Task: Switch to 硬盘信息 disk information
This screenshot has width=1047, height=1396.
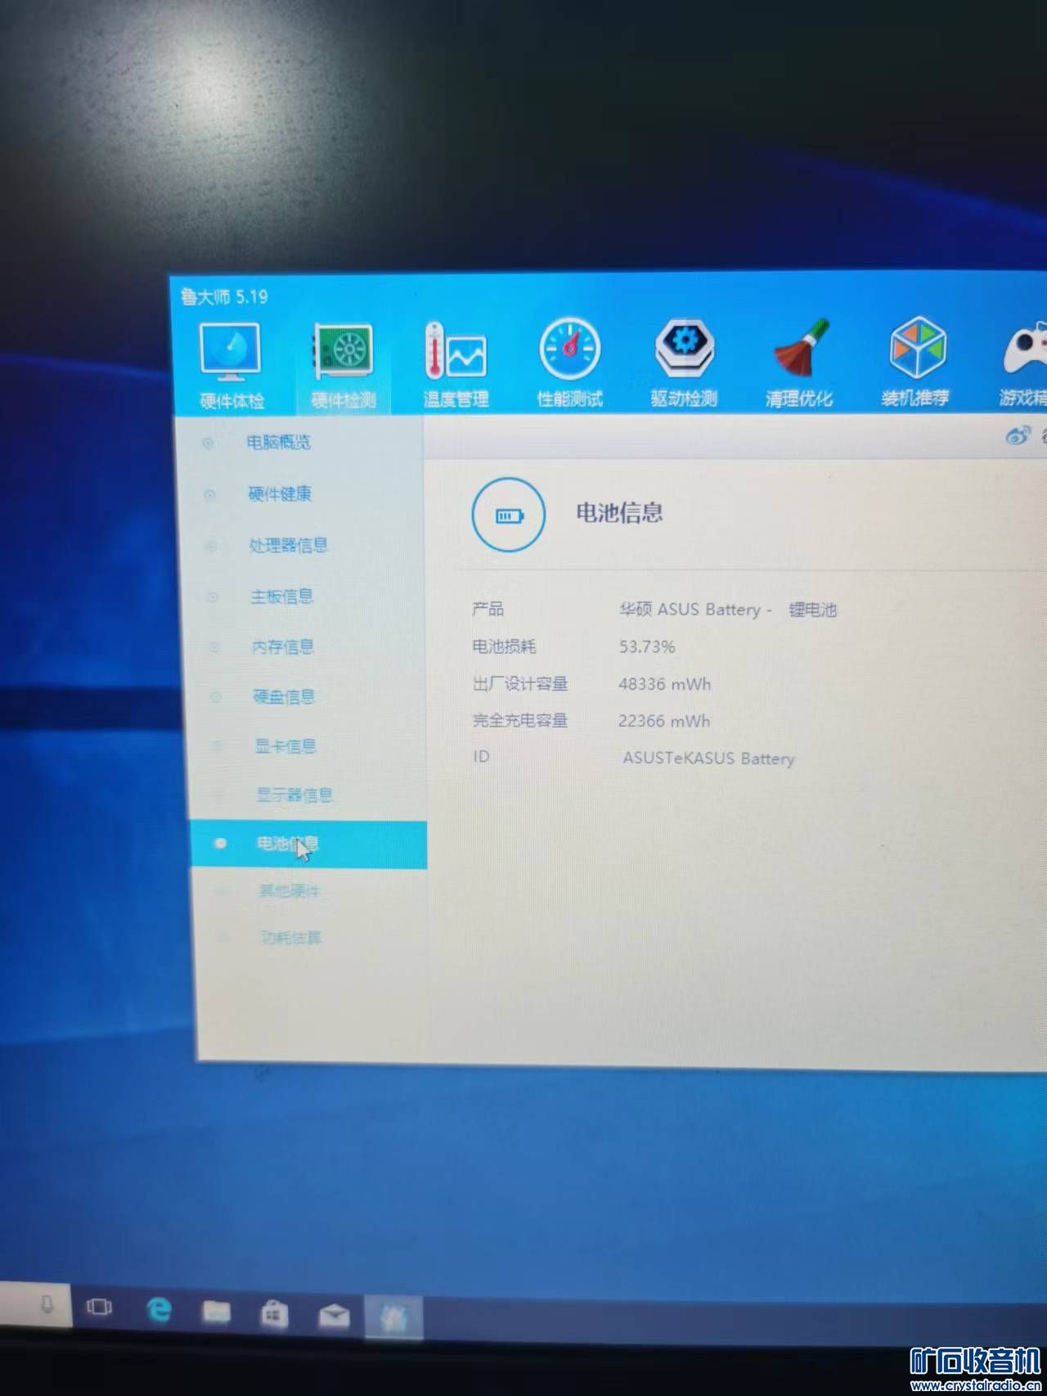Action: (x=284, y=697)
